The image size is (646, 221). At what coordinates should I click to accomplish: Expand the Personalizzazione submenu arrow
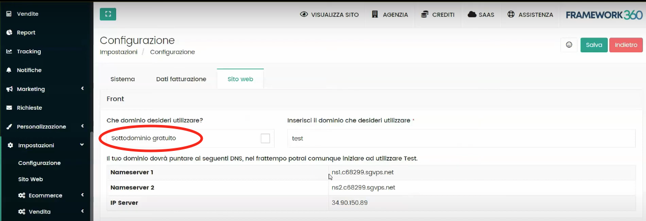point(83,127)
